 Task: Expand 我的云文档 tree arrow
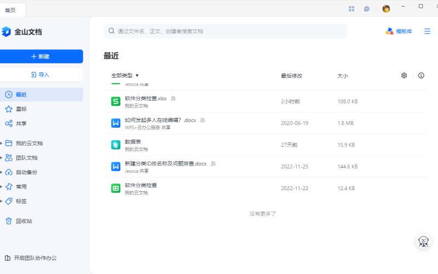click(x=1, y=144)
